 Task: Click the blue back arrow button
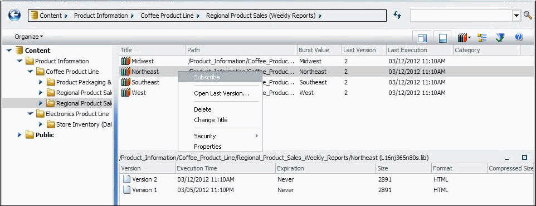coord(14,15)
